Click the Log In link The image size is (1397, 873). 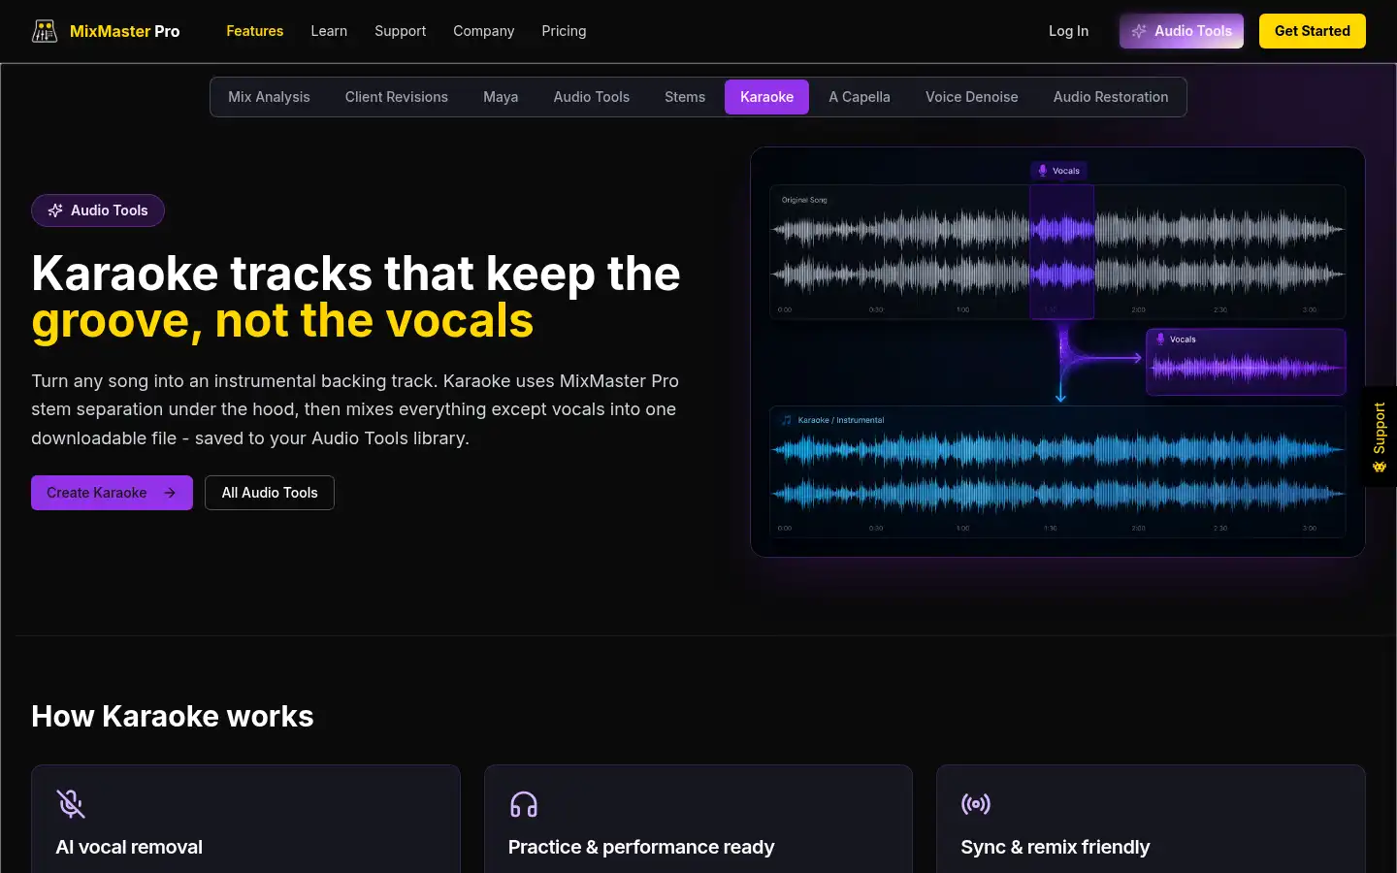1068,31
